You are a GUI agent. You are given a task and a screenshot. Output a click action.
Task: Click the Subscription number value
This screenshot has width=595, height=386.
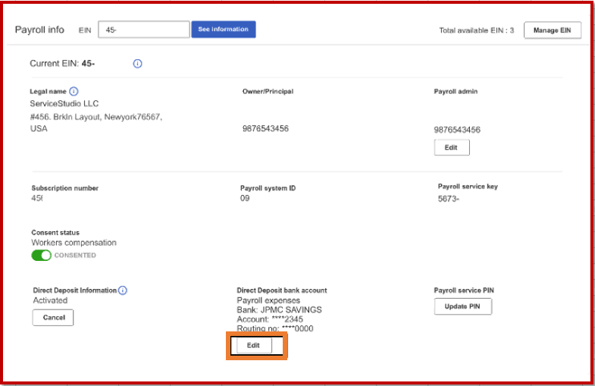click(37, 198)
